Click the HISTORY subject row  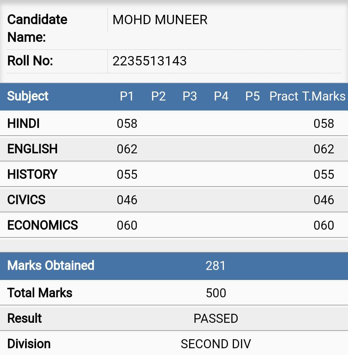174,174
